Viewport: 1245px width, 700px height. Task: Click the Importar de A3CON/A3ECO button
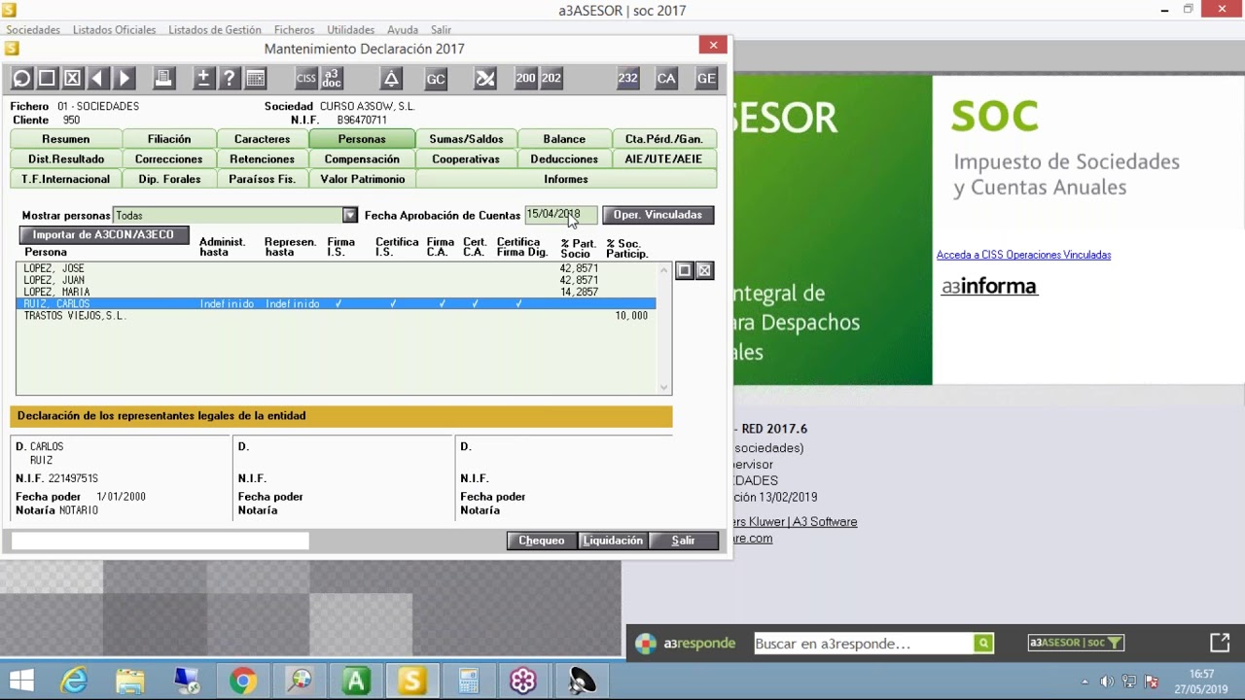[103, 235]
